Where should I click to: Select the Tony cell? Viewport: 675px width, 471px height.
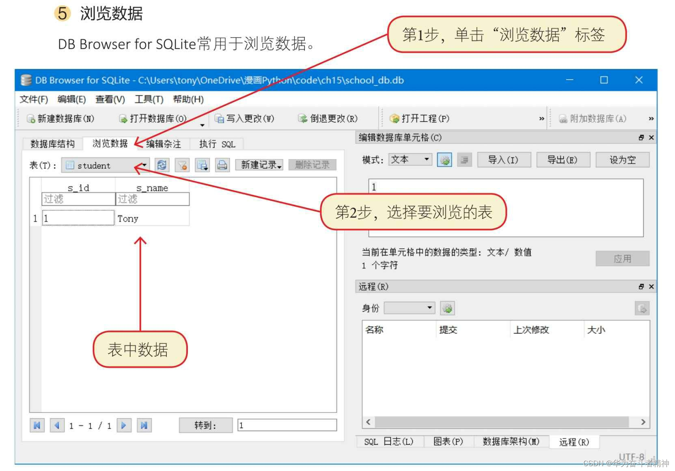tap(152, 218)
